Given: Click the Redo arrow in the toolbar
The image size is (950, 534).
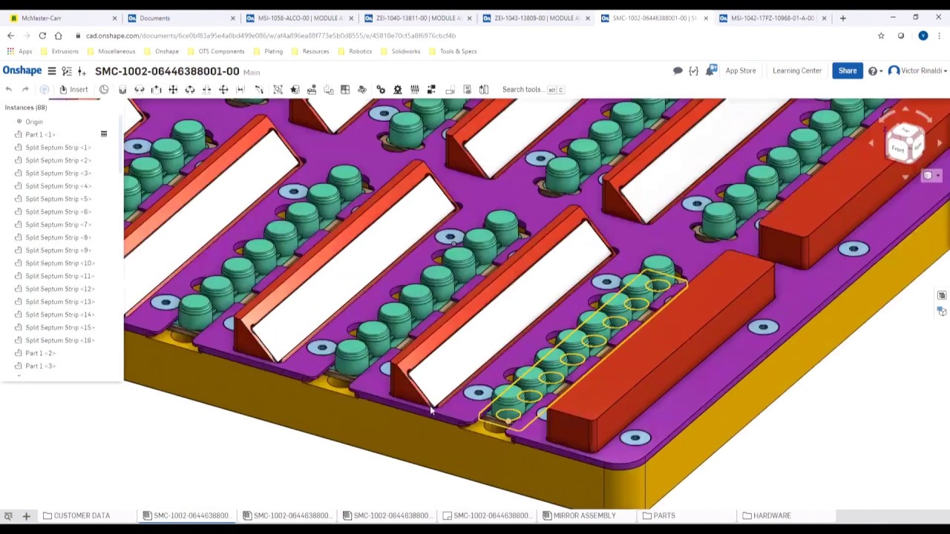Looking at the screenshot, I should 25,90.
